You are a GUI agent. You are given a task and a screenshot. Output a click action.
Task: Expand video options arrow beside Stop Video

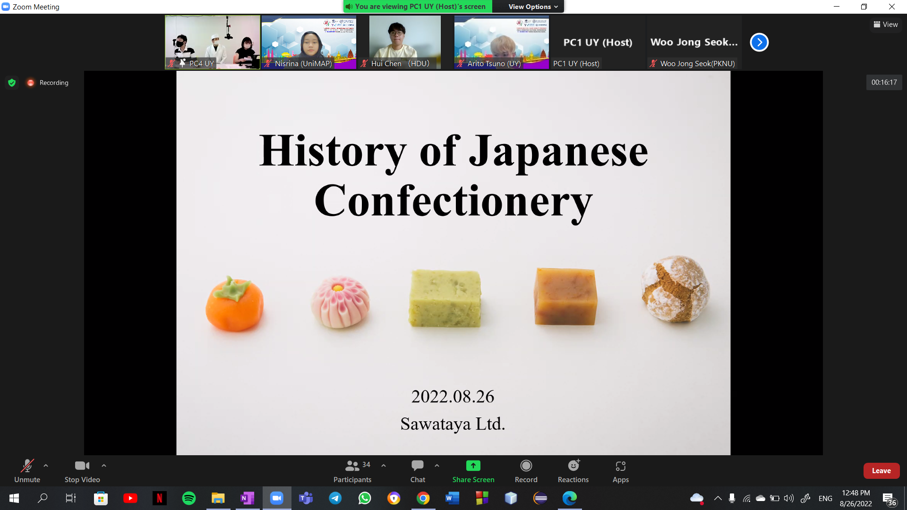[x=104, y=466]
